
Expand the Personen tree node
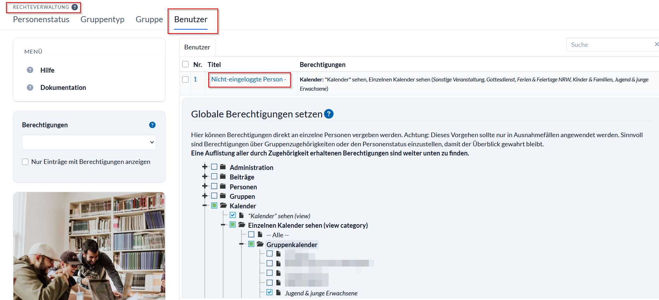coord(205,186)
